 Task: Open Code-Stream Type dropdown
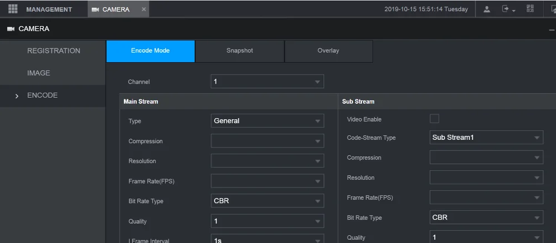click(487, 138)
